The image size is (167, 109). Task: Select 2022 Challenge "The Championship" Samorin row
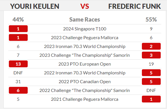pos(85,90)
